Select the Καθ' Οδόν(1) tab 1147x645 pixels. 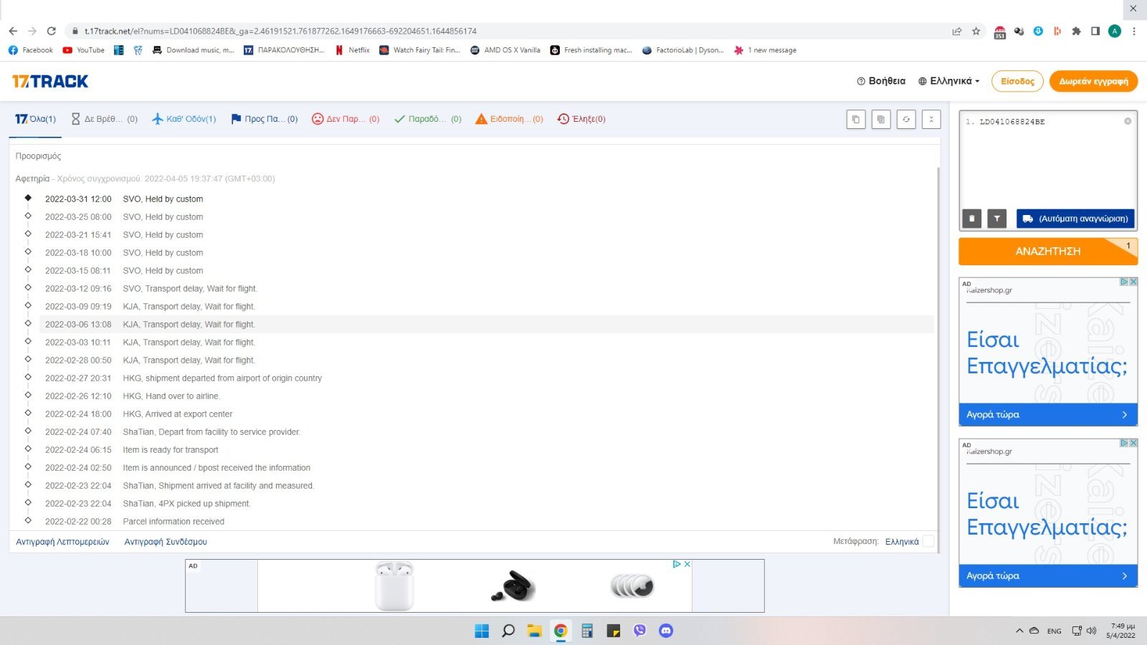(184, 119)
